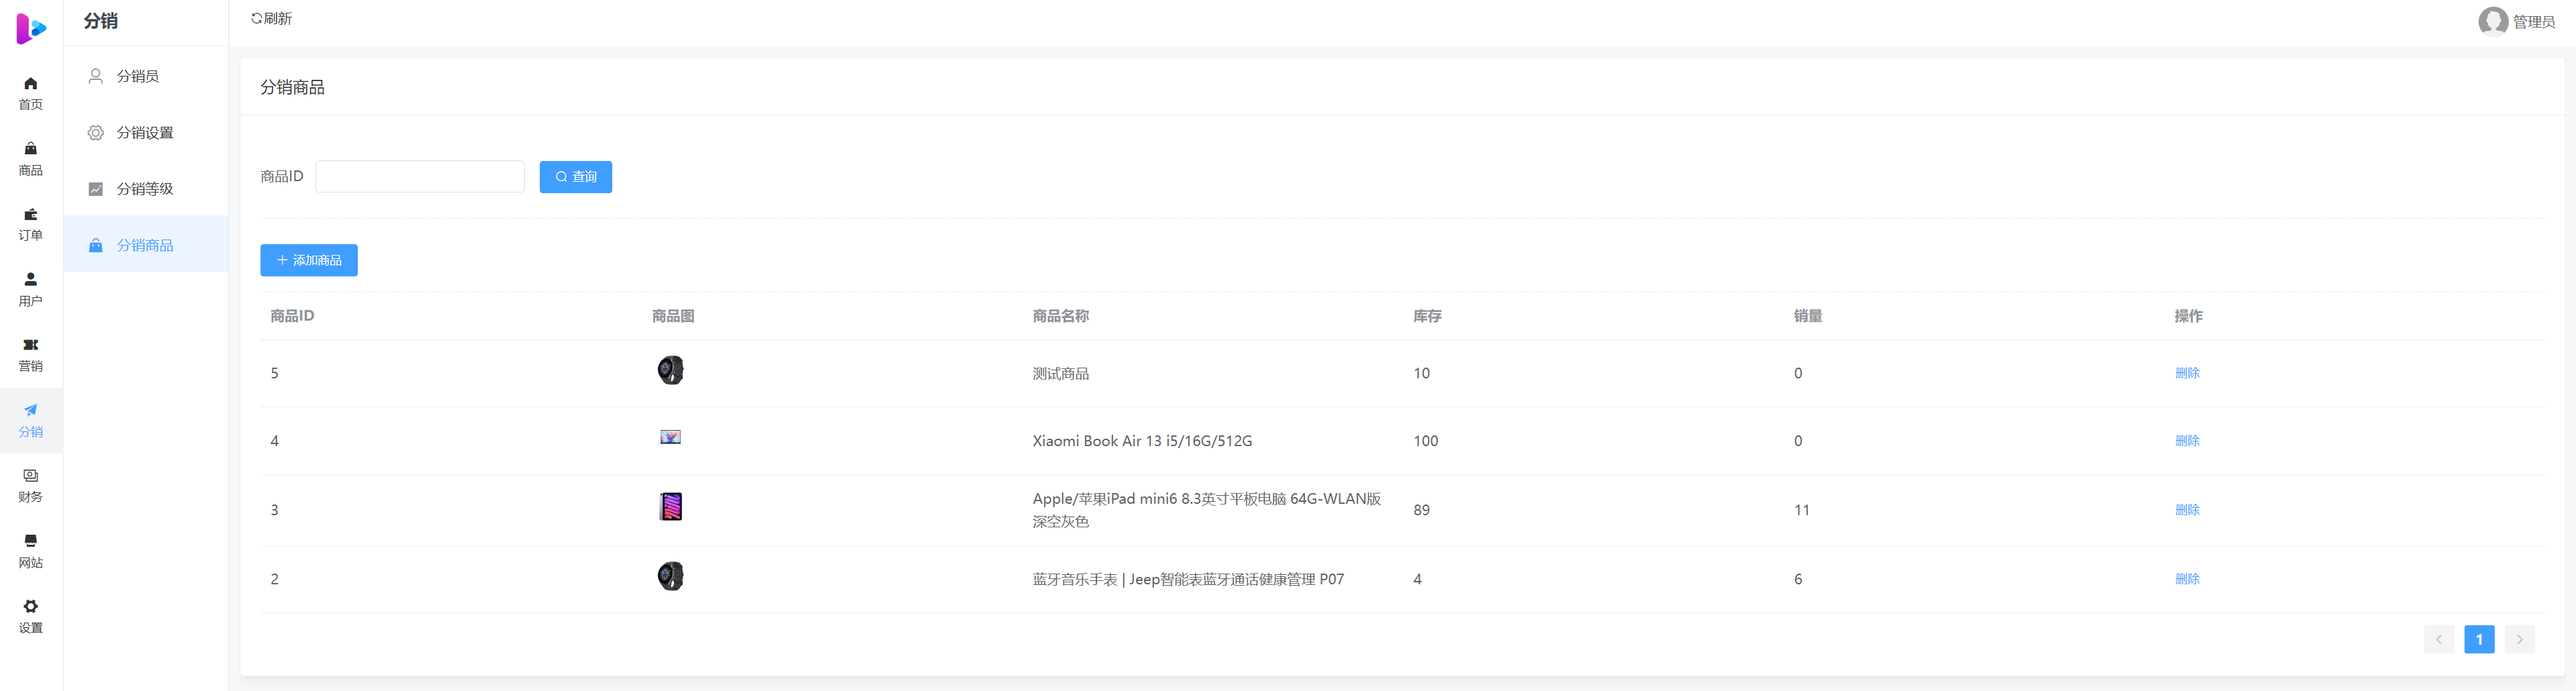This screenshot has width=2576, height=691.
Task: Delete the Xiaomi Book Air 13 row
Action: pyautogui.click(x=2187, y=441)
